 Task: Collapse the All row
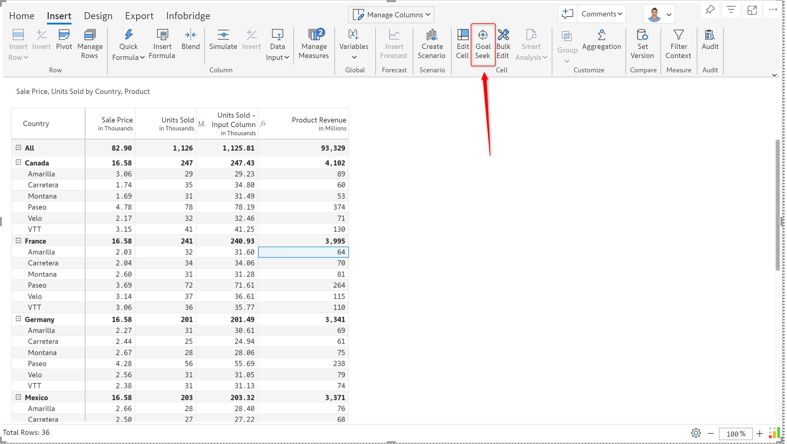(18, 148)
